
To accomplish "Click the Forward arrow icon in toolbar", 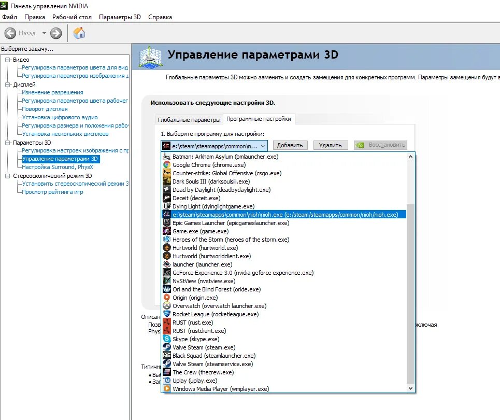I will (x=56, y=33).
